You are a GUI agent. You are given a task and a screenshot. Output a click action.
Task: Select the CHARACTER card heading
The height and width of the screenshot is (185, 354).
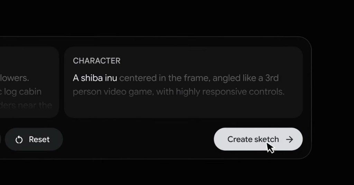pyautogui.click(x=97, y=61)
